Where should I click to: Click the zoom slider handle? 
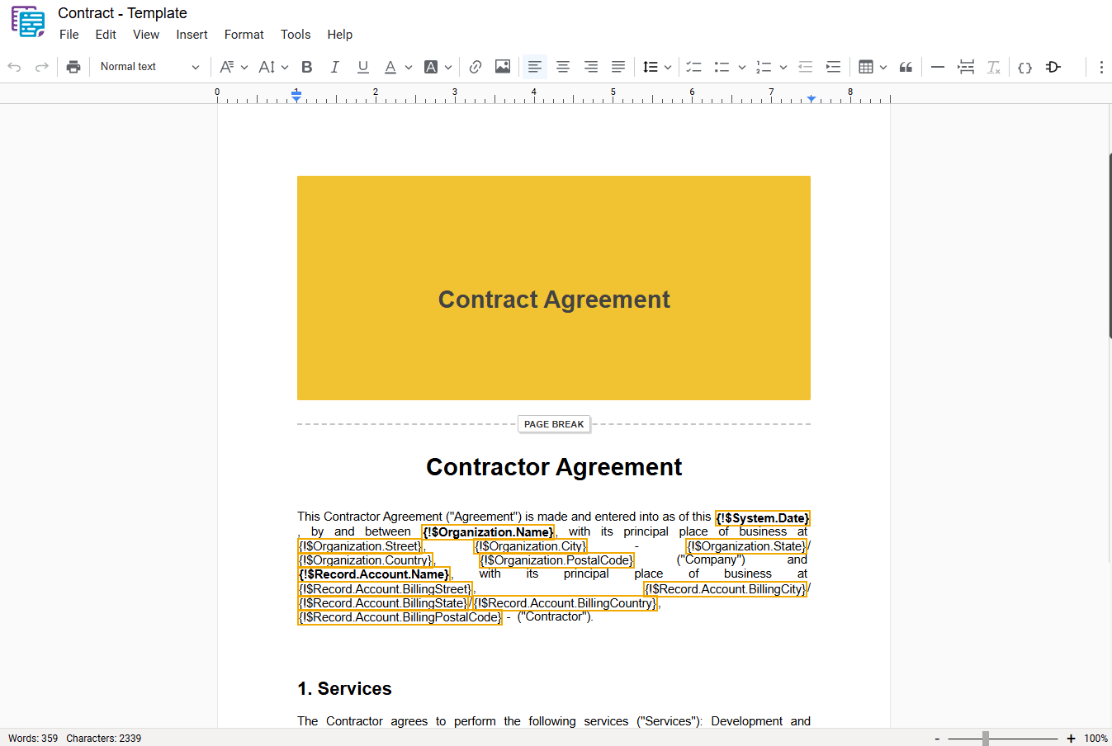coord(985,739)
